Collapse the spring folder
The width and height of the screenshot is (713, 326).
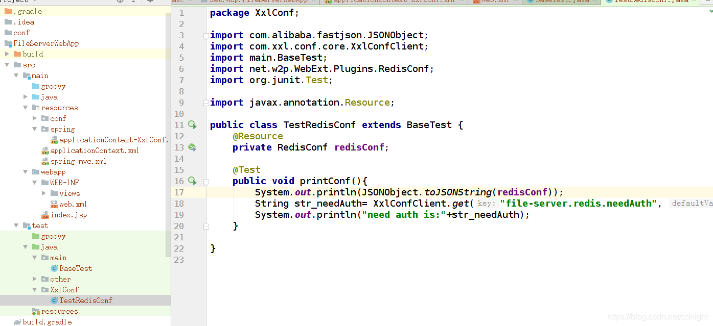click(35, 129)
